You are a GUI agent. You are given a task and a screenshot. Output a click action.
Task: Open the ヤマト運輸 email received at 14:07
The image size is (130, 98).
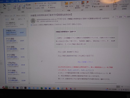click(15, 41)
